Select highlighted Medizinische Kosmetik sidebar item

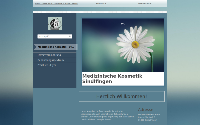point(56,47)
